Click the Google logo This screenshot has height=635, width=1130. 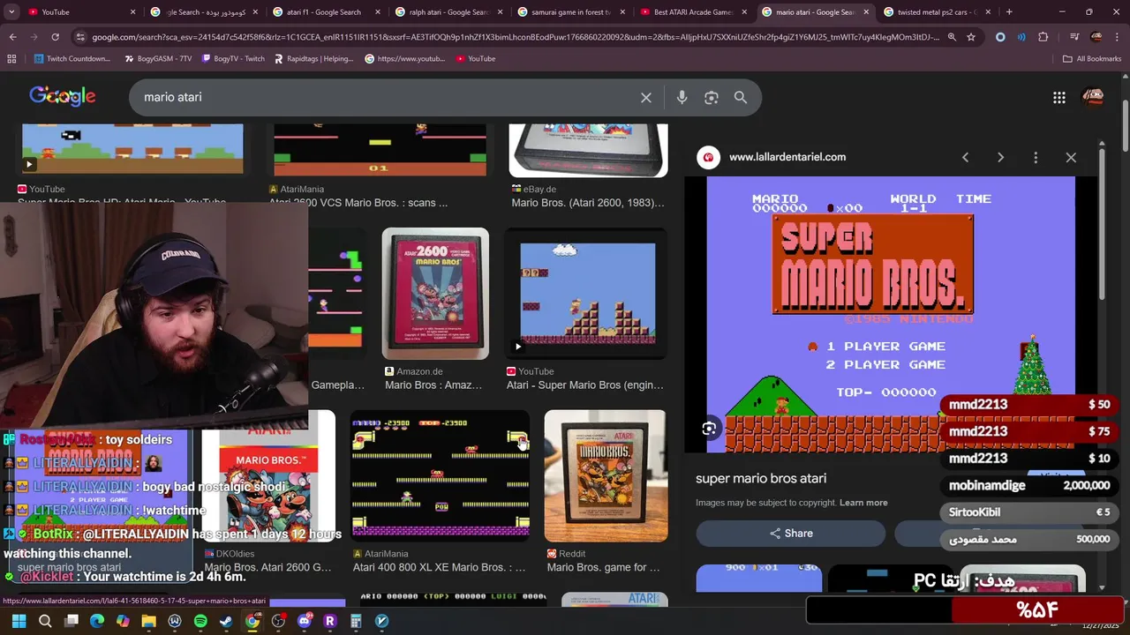(x=63, y=97)
